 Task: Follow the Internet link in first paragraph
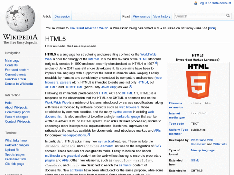click(94, 59)
